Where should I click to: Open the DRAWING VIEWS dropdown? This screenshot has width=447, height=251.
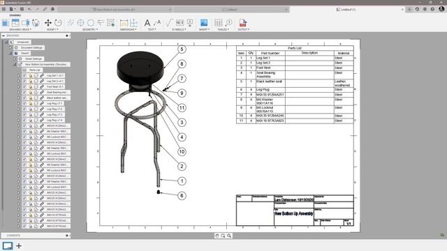point(20,29)
